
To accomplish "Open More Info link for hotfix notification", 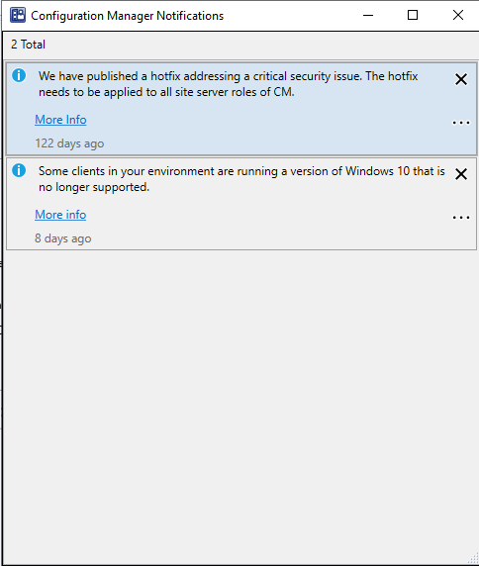I will pos(60,120).
